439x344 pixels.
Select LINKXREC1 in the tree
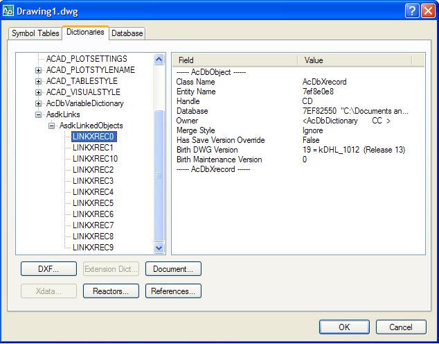point(93,148)
